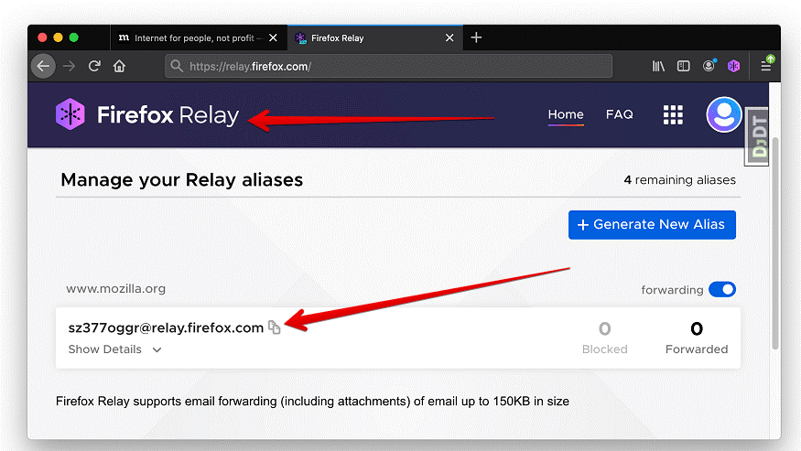Open the FAQ navigation link
The image size is (801, 451).
click(619, 114)
